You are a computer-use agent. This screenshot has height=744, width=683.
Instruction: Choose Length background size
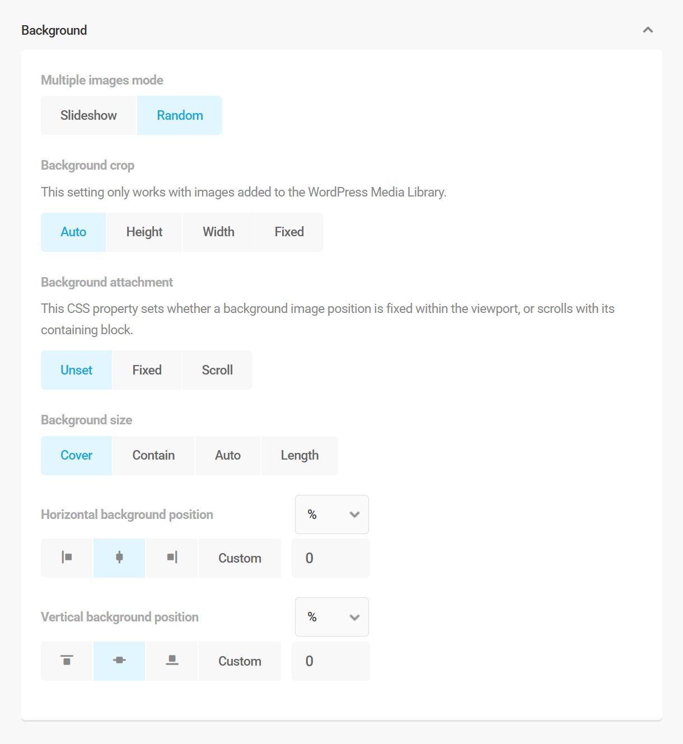coord(300,455)
